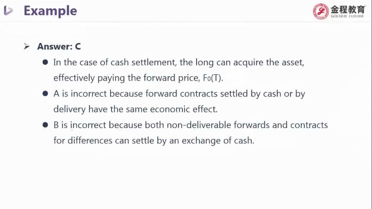Click the line 'effectively paying the forward price'
The width and height of the screenshot is (372, 209).
click(138, 78)
